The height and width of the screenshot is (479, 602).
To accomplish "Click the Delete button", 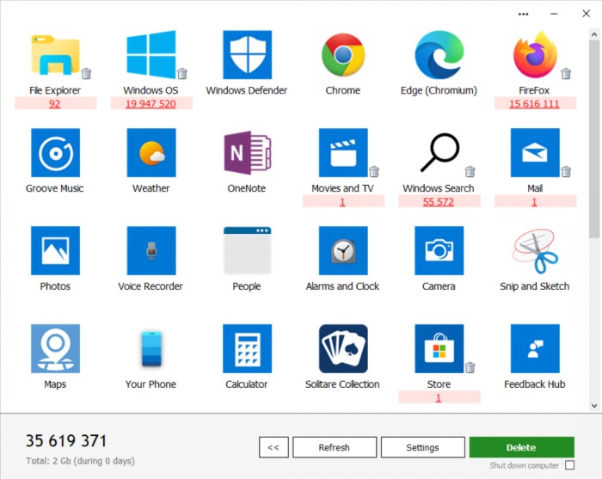I will click(521, 447).
